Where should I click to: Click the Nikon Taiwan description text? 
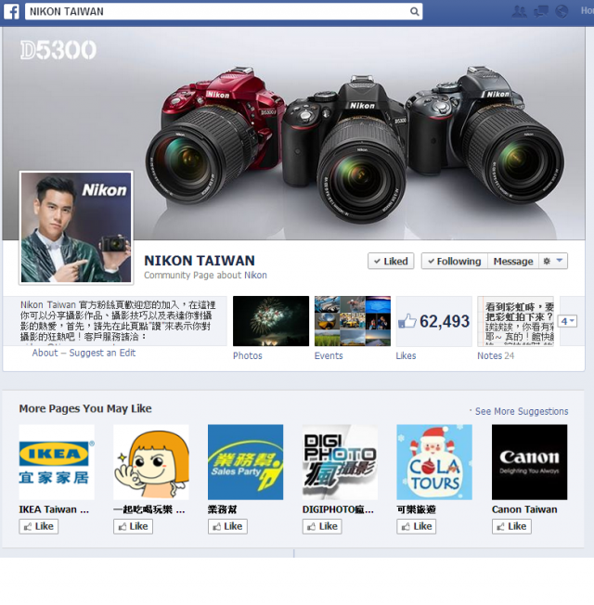coord(118,321)
